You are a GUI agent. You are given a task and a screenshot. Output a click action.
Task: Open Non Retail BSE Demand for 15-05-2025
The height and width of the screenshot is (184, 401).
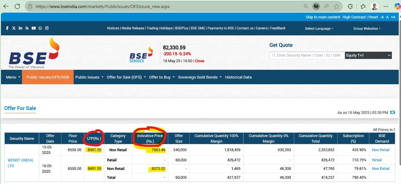pos(381,150)
